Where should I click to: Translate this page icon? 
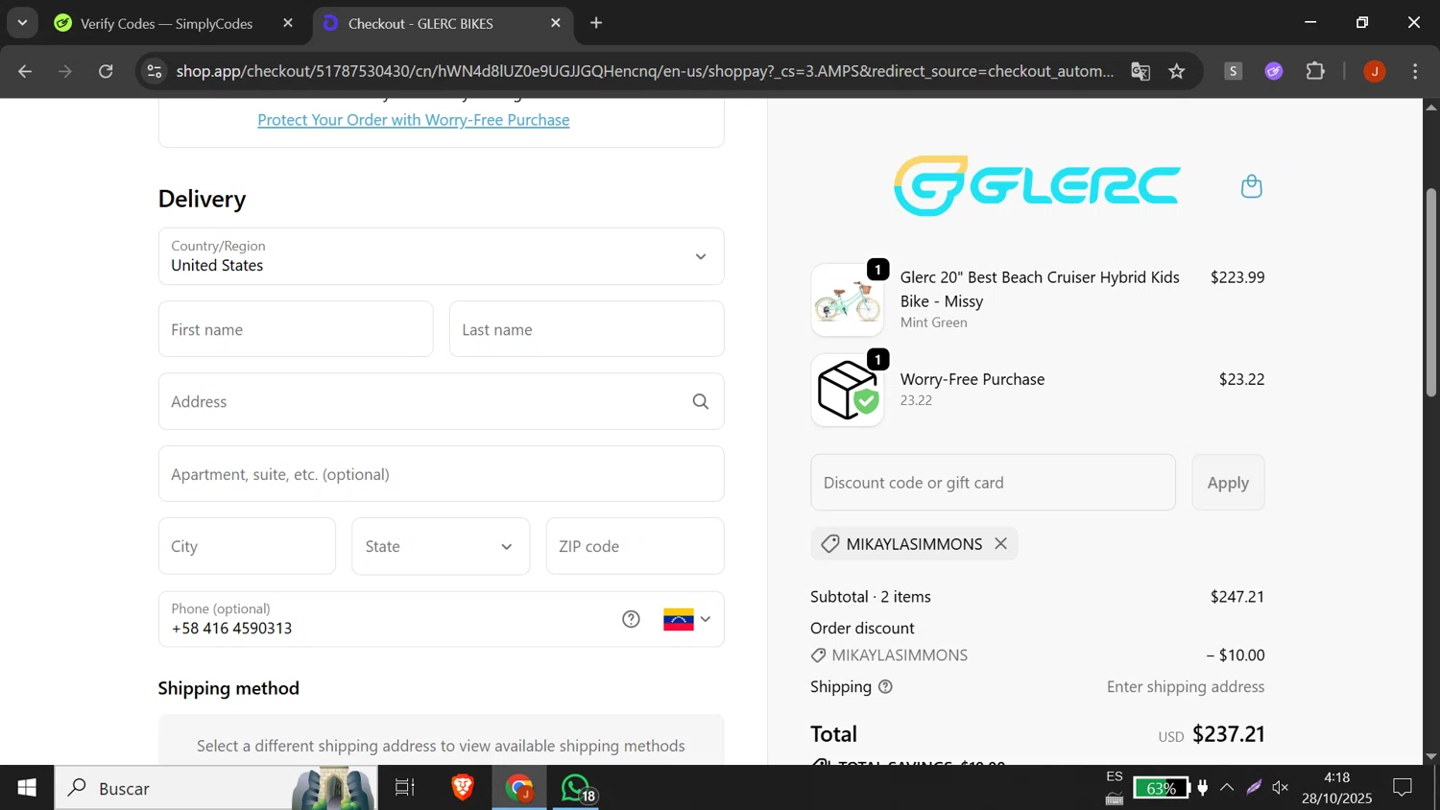tap(1140, 71)
